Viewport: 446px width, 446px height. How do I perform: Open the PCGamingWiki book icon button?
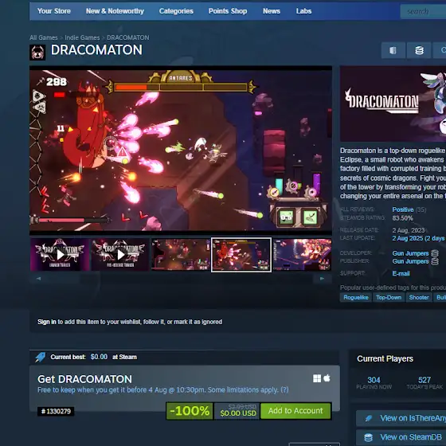[x=393, y=50]
